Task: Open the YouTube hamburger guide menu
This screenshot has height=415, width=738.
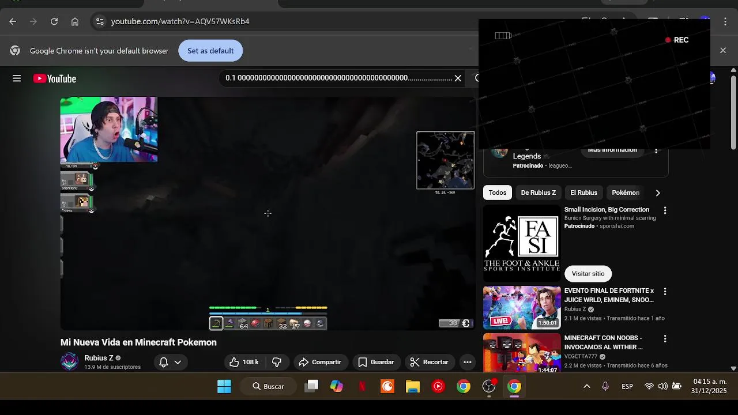Action: point(17,78)
